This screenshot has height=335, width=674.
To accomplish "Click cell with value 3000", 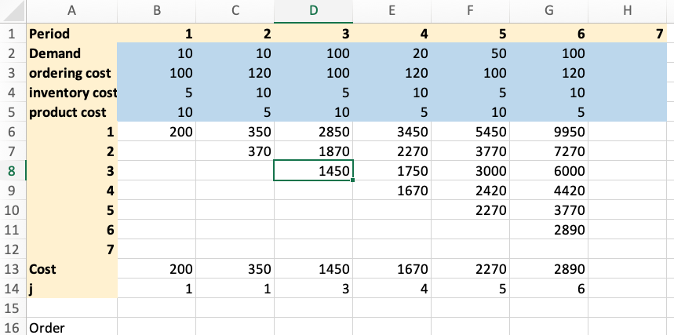I will click(470, 171).
